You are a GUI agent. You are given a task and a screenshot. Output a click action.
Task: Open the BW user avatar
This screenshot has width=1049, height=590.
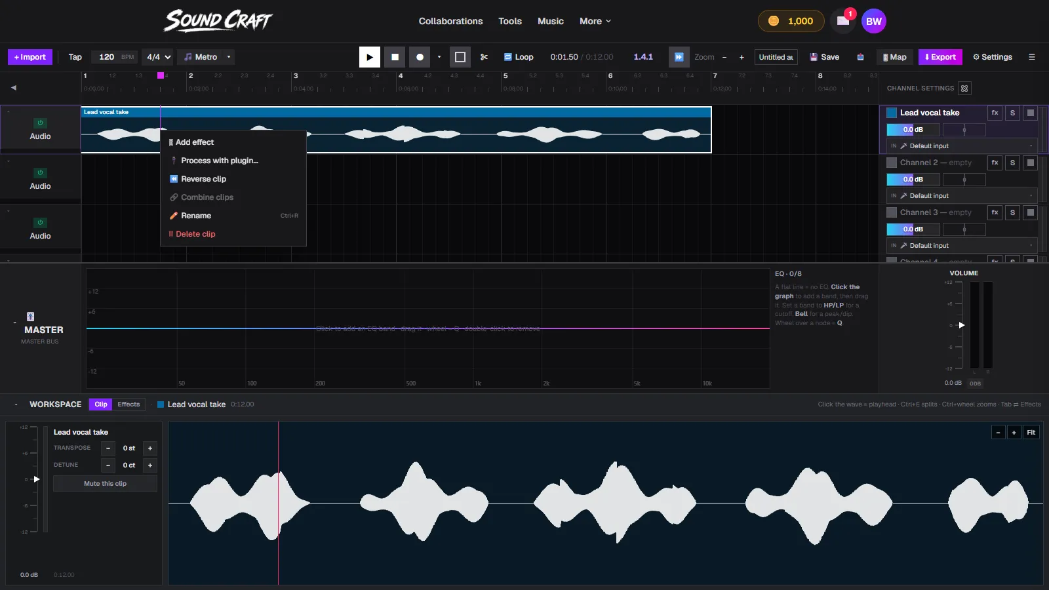click(874, 21)
